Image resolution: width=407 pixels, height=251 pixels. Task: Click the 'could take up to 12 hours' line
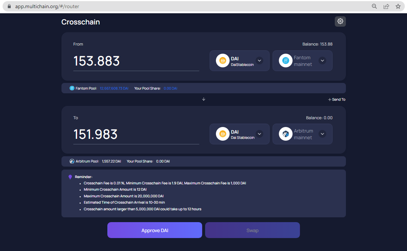pos(142,209)
